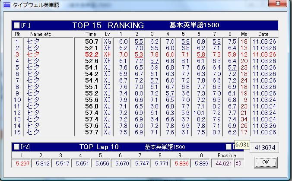Select the 5.839 top lap value
292x181 pixels.
201,163
